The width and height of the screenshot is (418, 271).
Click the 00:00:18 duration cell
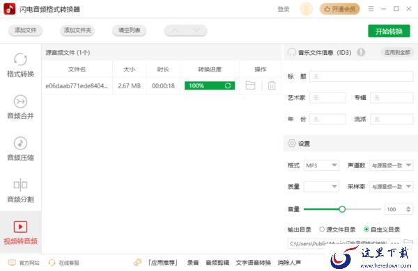coord(163,86)
